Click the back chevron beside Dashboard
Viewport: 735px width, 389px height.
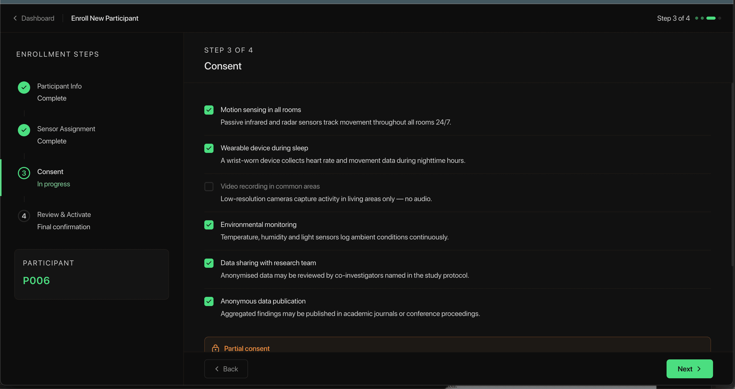pos(15,18)
